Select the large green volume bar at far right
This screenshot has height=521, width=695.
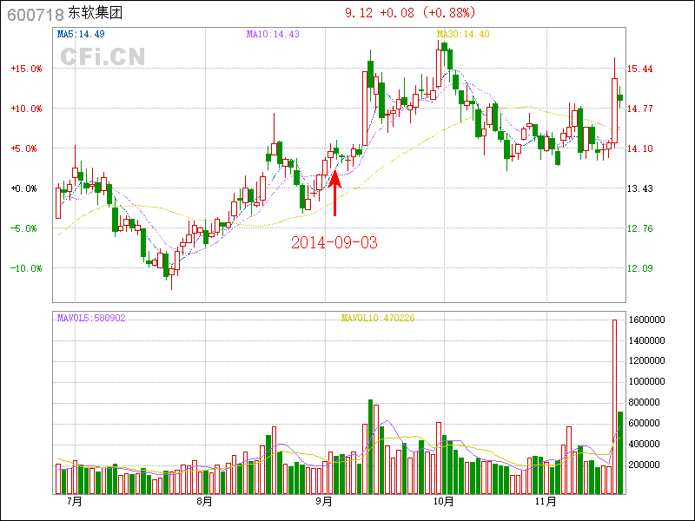(x=620, y=452)
